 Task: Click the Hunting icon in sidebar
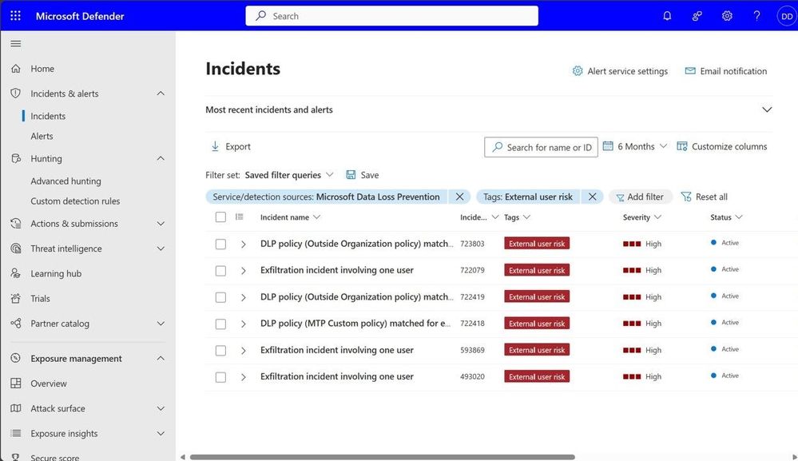click(16, 158)
